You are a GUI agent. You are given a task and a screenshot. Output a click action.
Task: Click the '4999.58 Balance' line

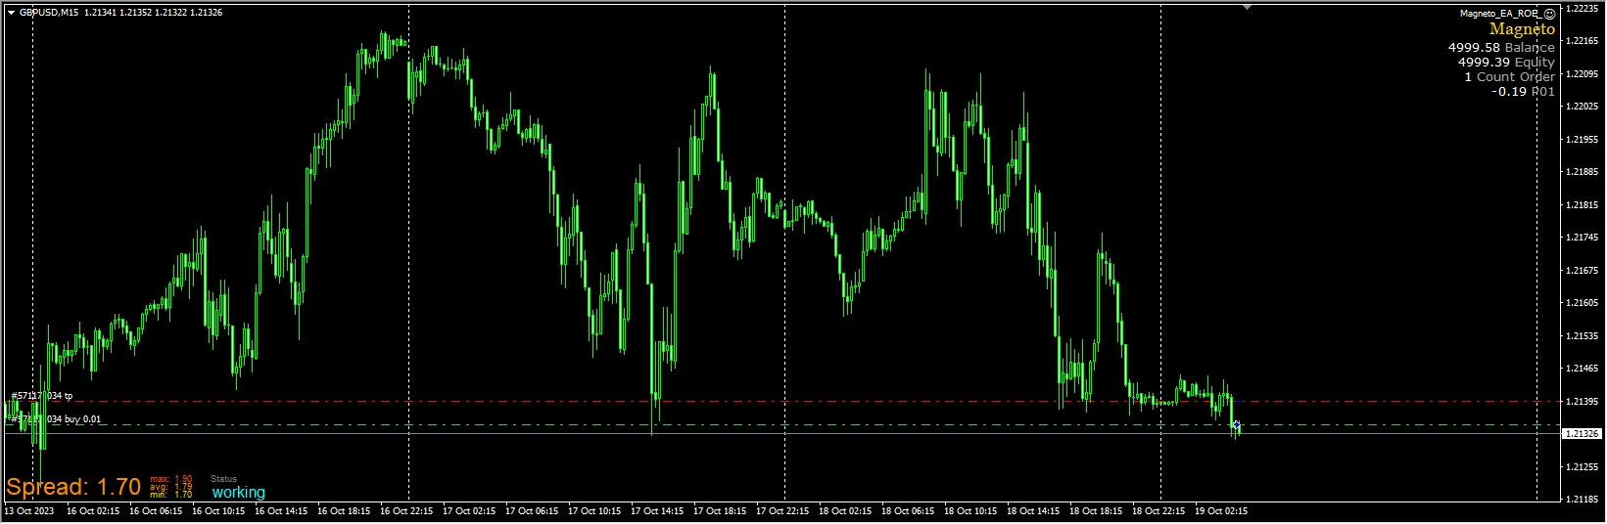[1501, 47]
